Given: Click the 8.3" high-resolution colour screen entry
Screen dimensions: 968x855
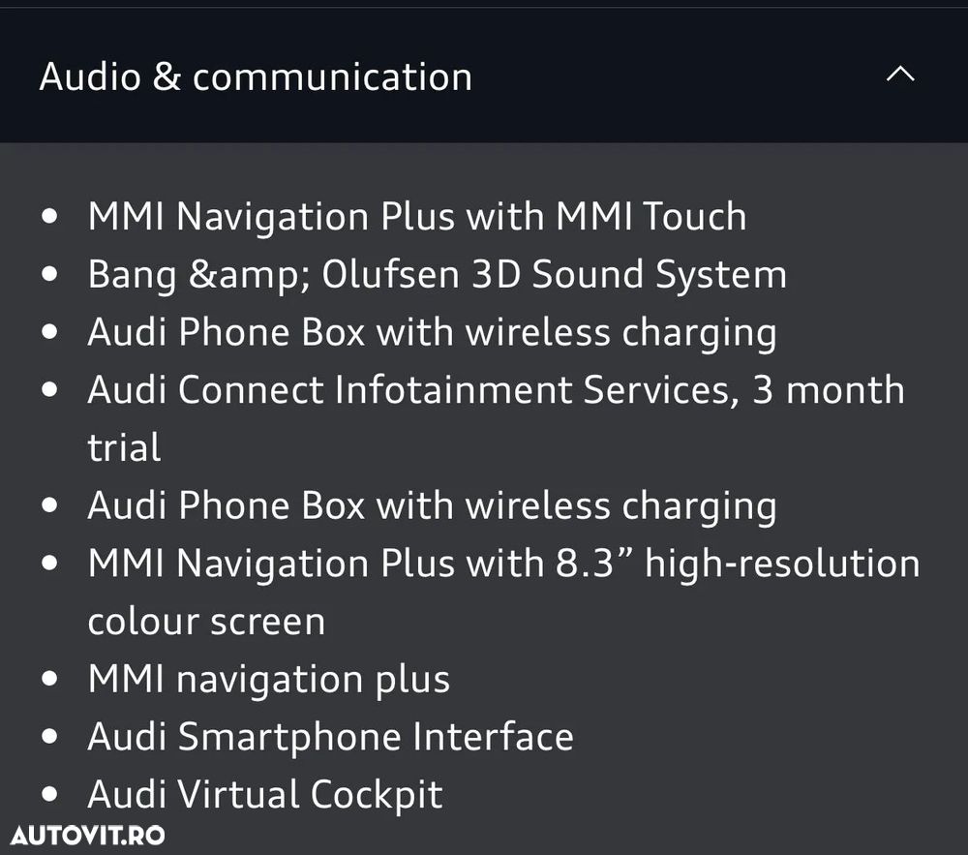Looking at the screenshot, I should coord(503,564).
